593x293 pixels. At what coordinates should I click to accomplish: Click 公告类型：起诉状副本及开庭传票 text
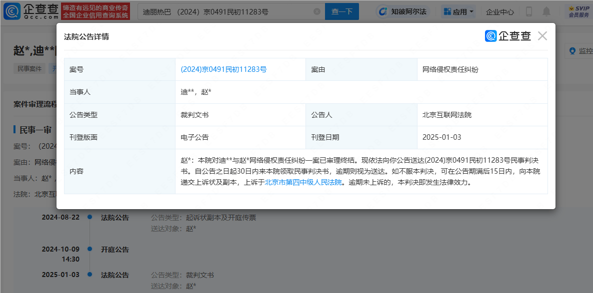tap(203, 218)
